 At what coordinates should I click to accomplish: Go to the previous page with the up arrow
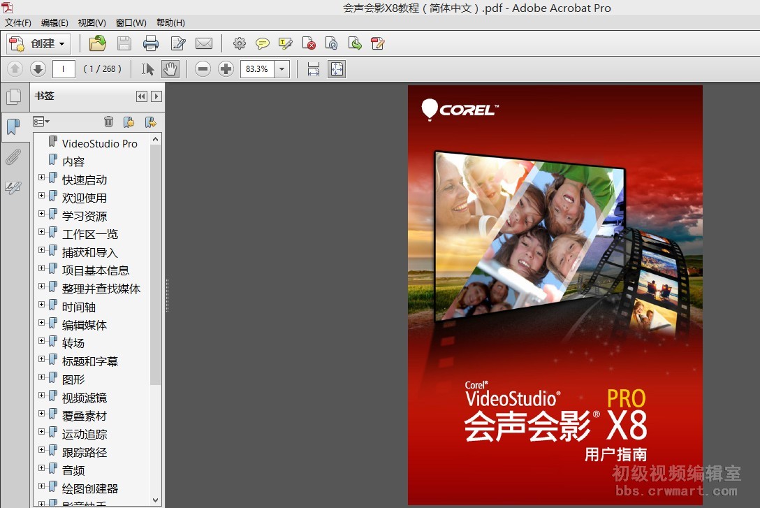(x=15, y=69)
